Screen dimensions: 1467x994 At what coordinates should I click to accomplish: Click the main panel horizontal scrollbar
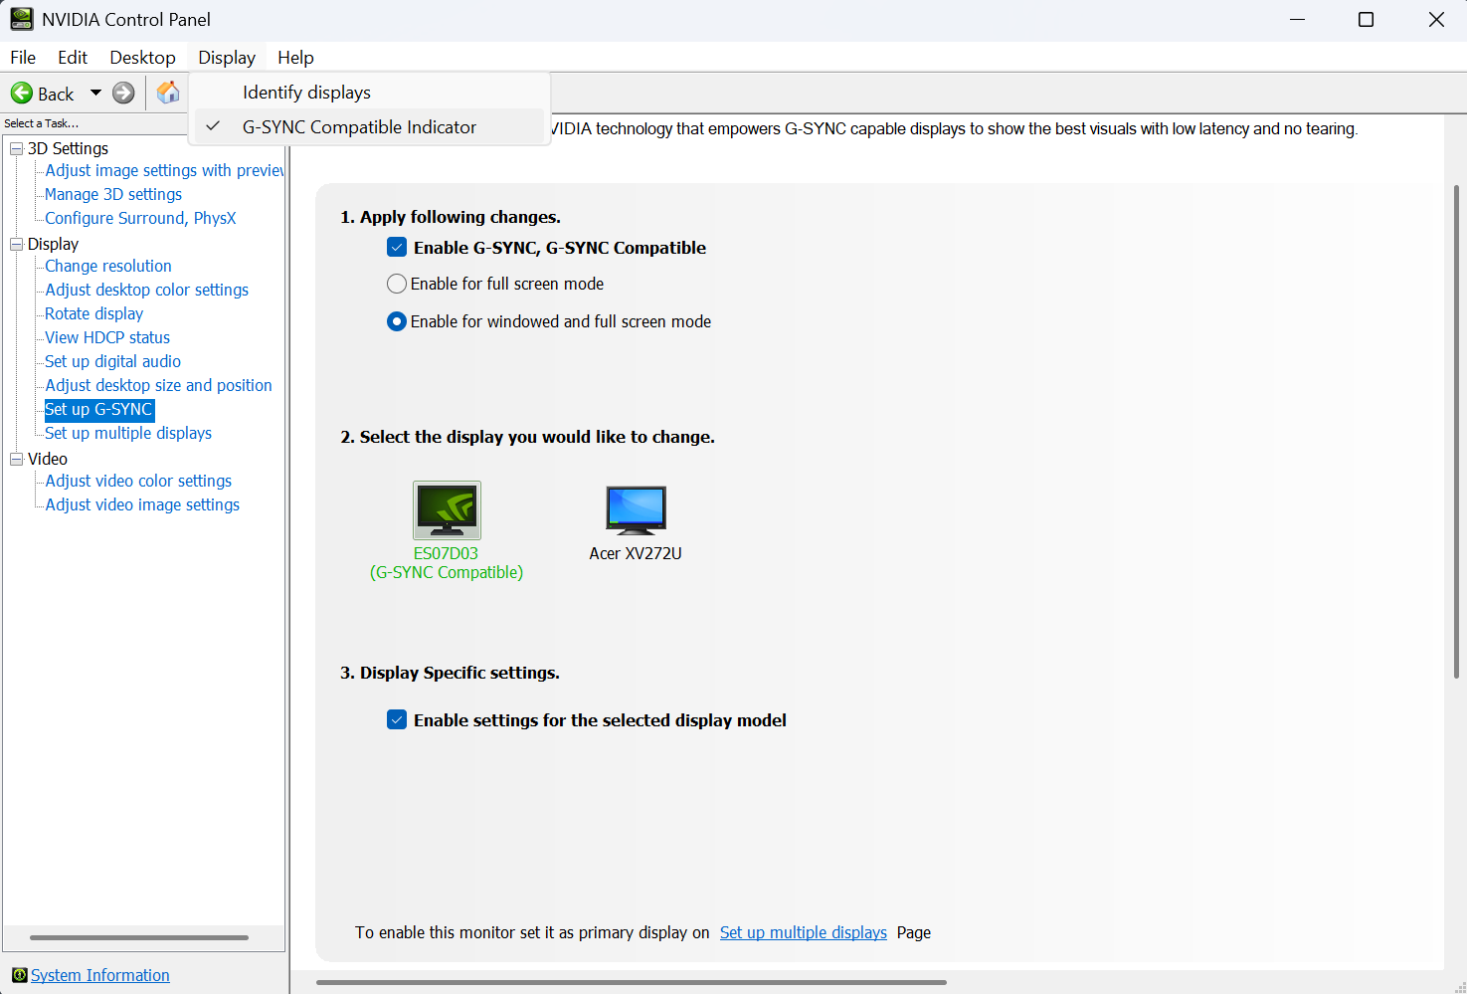click(632, 982)
